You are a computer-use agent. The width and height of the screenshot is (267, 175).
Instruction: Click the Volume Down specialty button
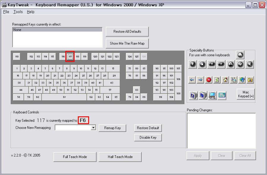click(240, 64)
